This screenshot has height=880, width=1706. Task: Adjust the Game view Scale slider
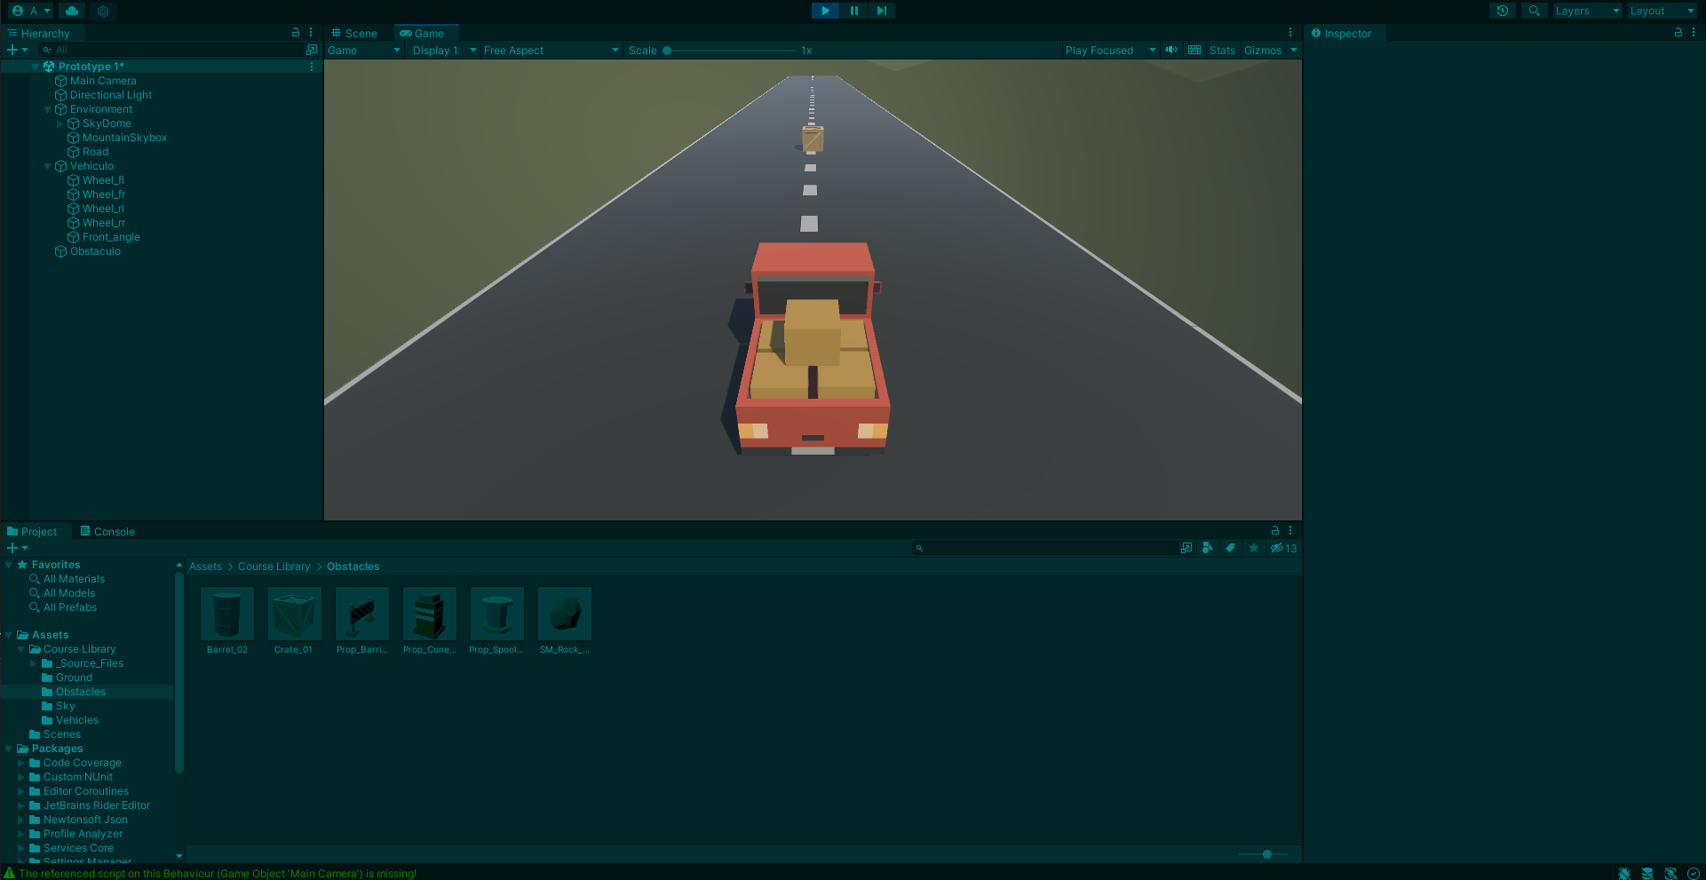pos(667,51)
